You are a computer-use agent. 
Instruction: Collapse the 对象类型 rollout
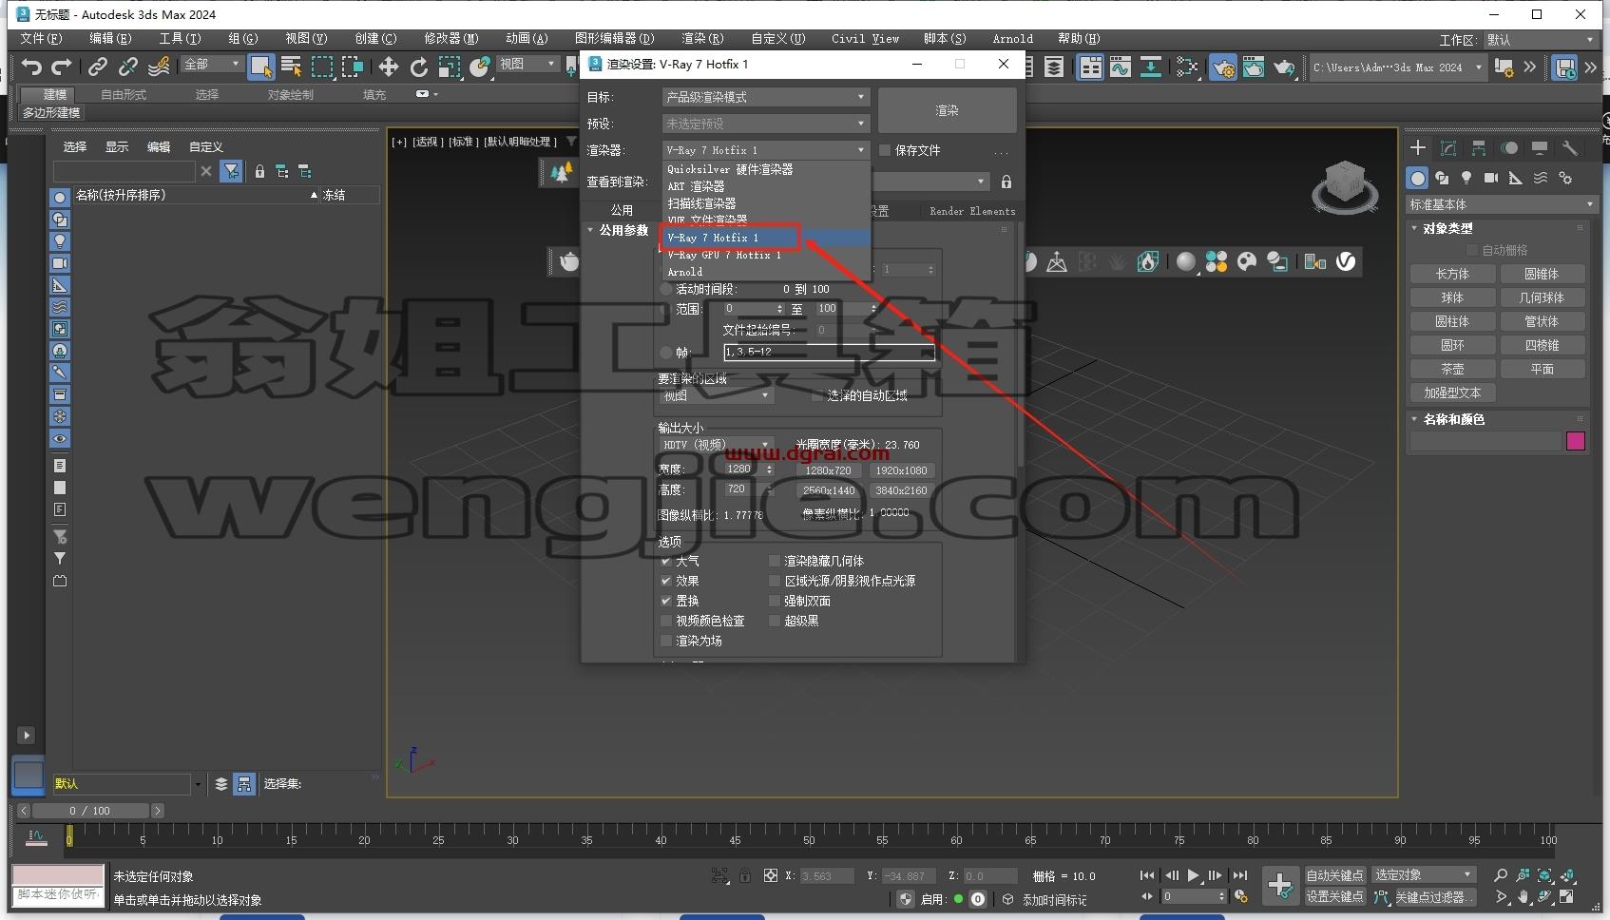pos(1447,228)
